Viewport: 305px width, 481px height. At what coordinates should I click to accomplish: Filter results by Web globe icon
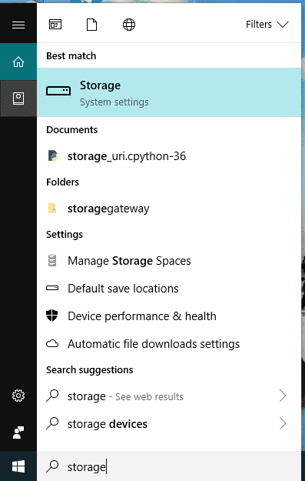point(129,25)
